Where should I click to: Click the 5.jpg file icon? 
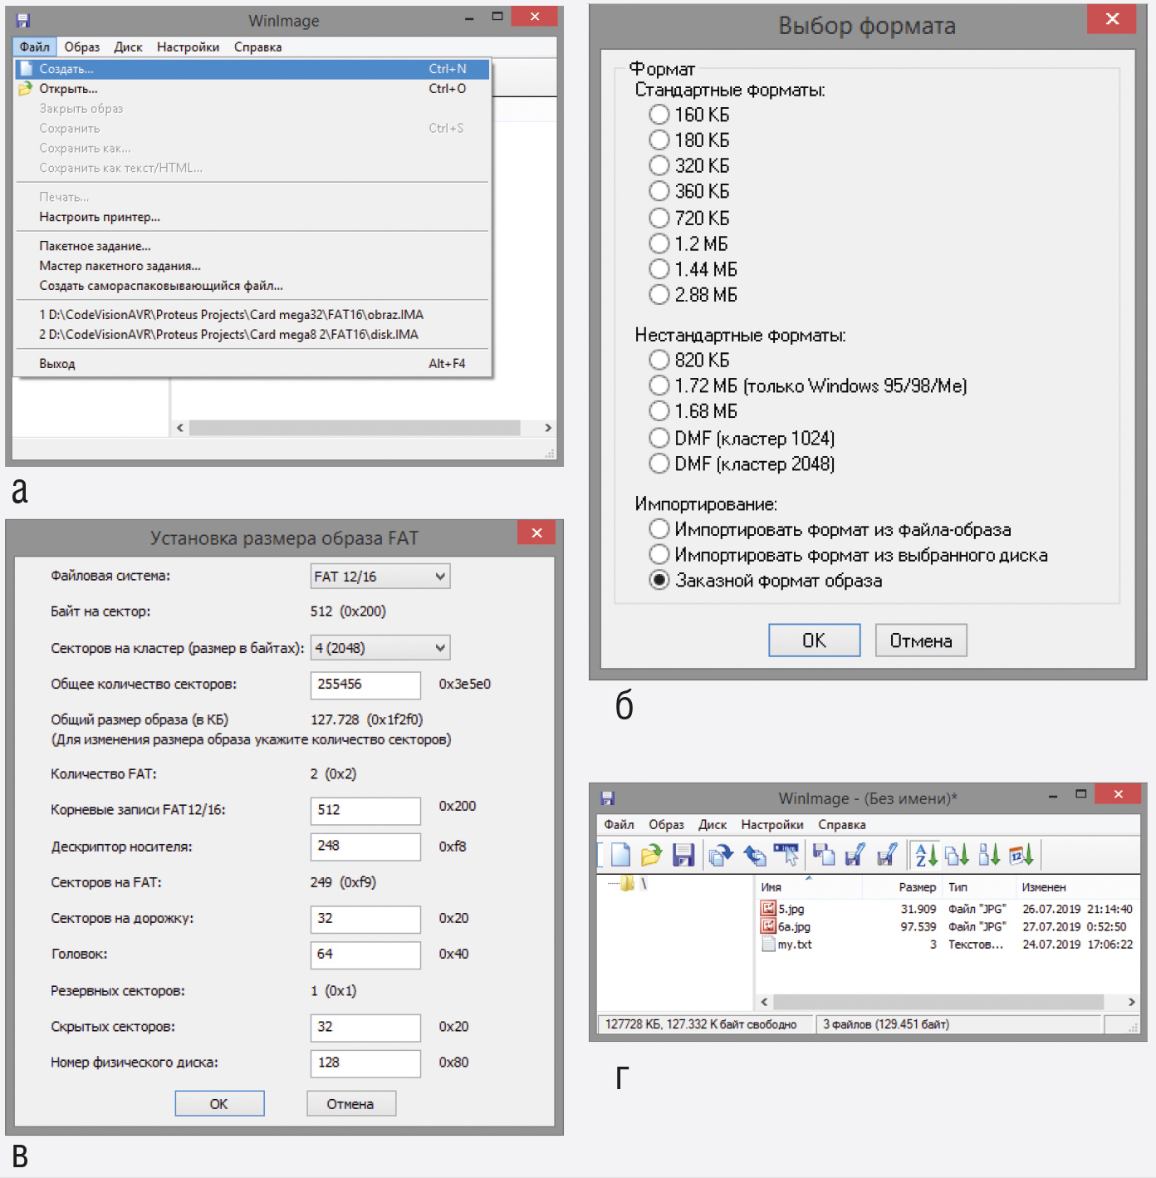pyautogui.click(x=768, y=909)
